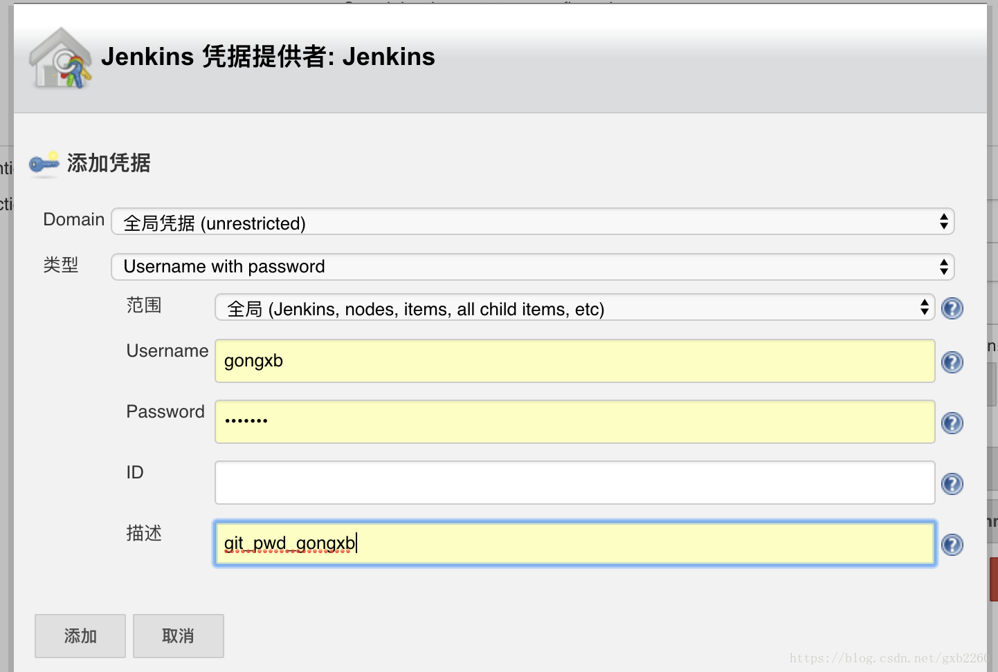
Task: Click the Jenkins credentials house icon in header
Action: coord(61,58)
